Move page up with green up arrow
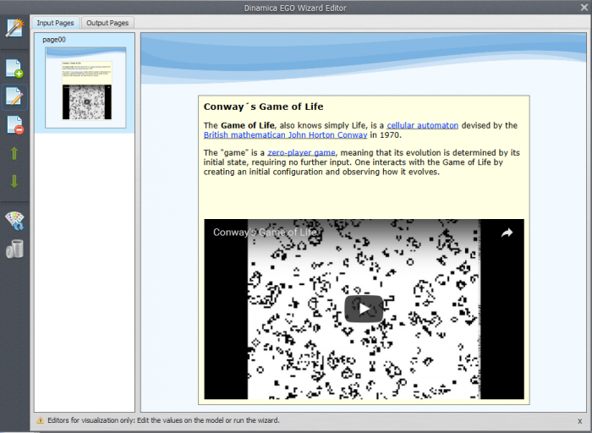592x433 pixels. (14, 154)
